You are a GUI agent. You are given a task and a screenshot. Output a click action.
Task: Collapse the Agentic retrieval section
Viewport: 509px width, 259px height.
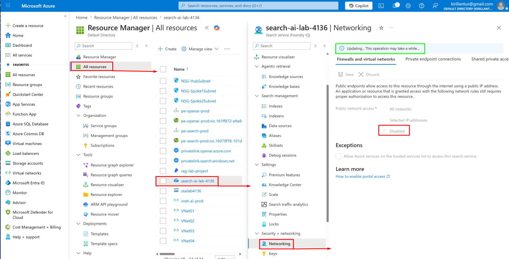click(x=257, y=66)
